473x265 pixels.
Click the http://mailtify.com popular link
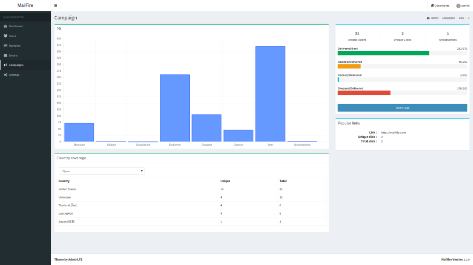click(x=393, y=132)
